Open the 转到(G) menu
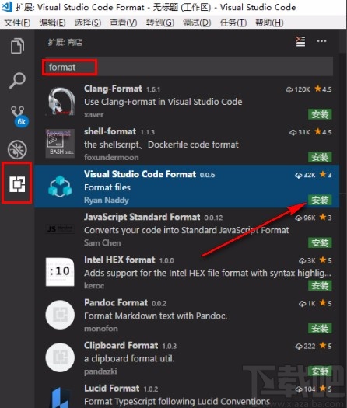347x408 pixels. click(160, 23)
